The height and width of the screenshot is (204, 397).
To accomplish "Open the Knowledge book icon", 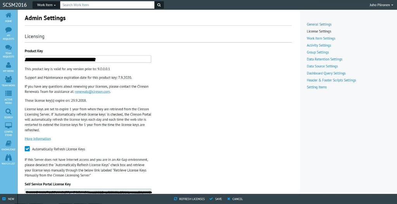I will point(9,143).
